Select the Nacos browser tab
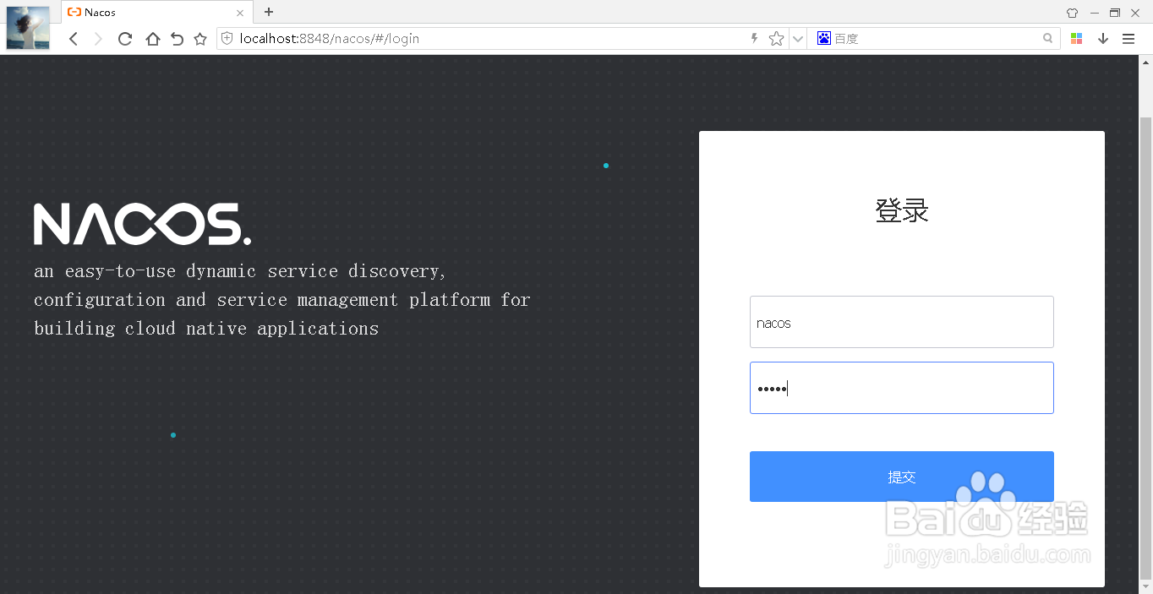1153x594 pixels. point(156,13)
